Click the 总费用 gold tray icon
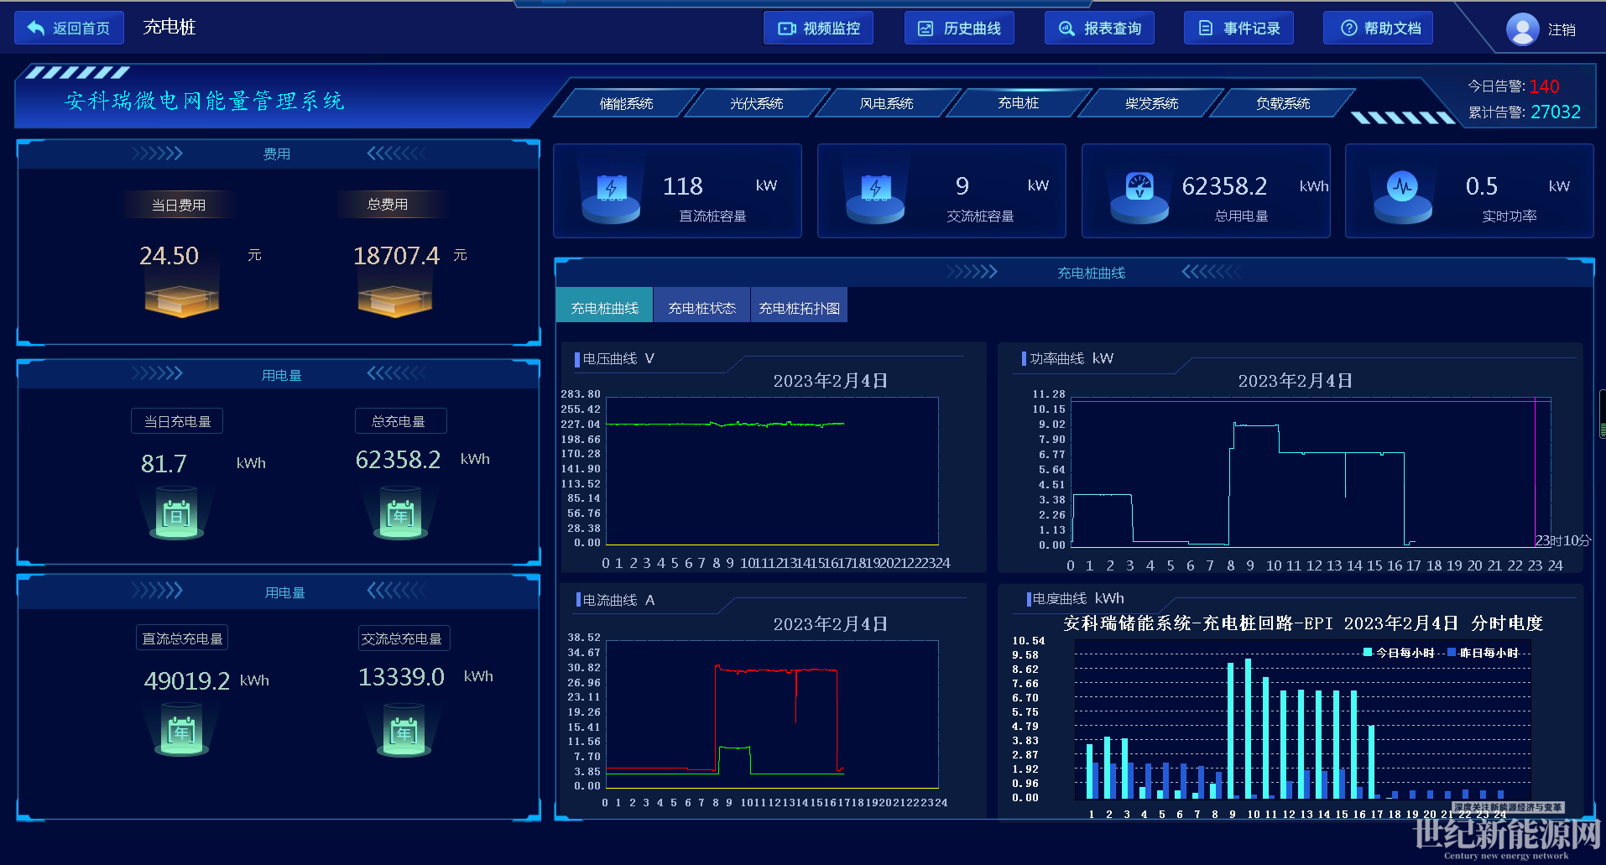The height and width of the screenshot is (865, 1606). [x=394, y=300]
